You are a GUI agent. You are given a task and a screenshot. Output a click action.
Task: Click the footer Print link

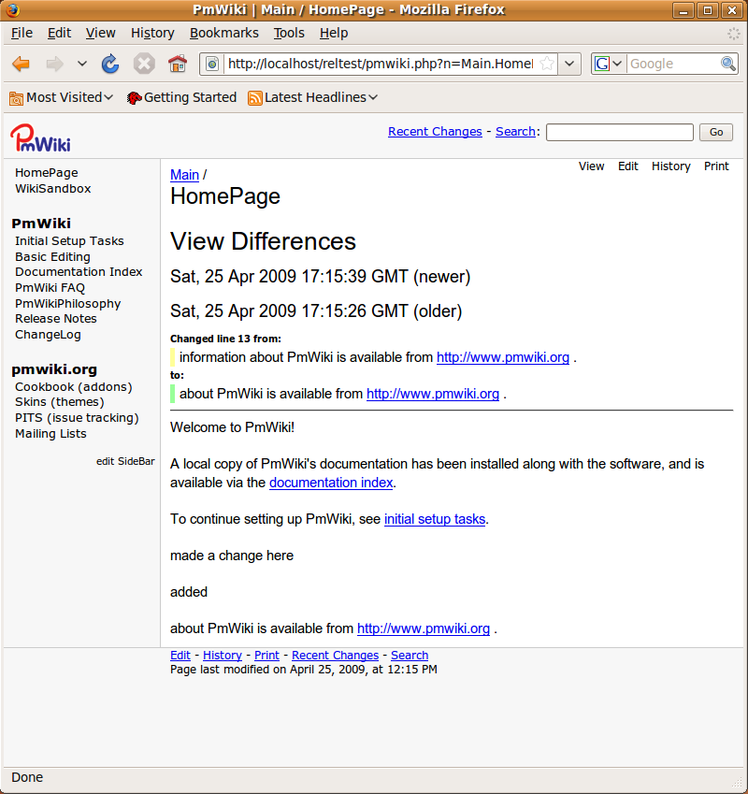point(266,656)
